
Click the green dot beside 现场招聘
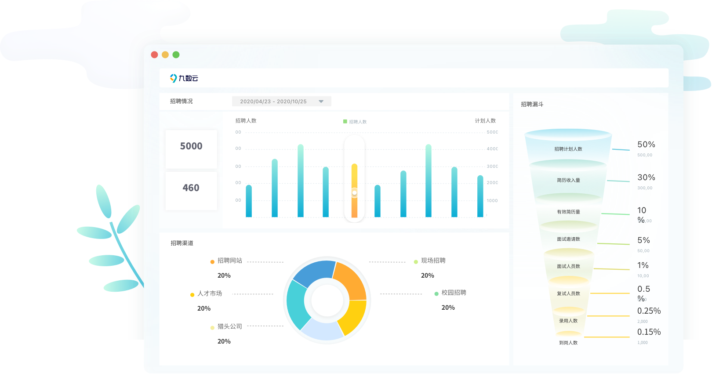pos(416,262)
